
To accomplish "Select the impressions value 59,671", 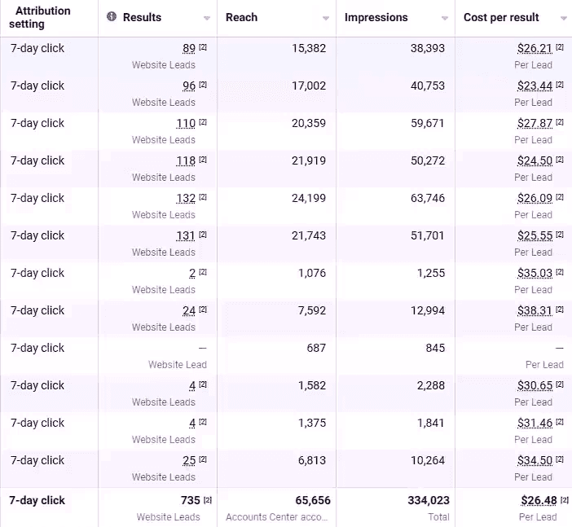I will click(x=428, y=123).
